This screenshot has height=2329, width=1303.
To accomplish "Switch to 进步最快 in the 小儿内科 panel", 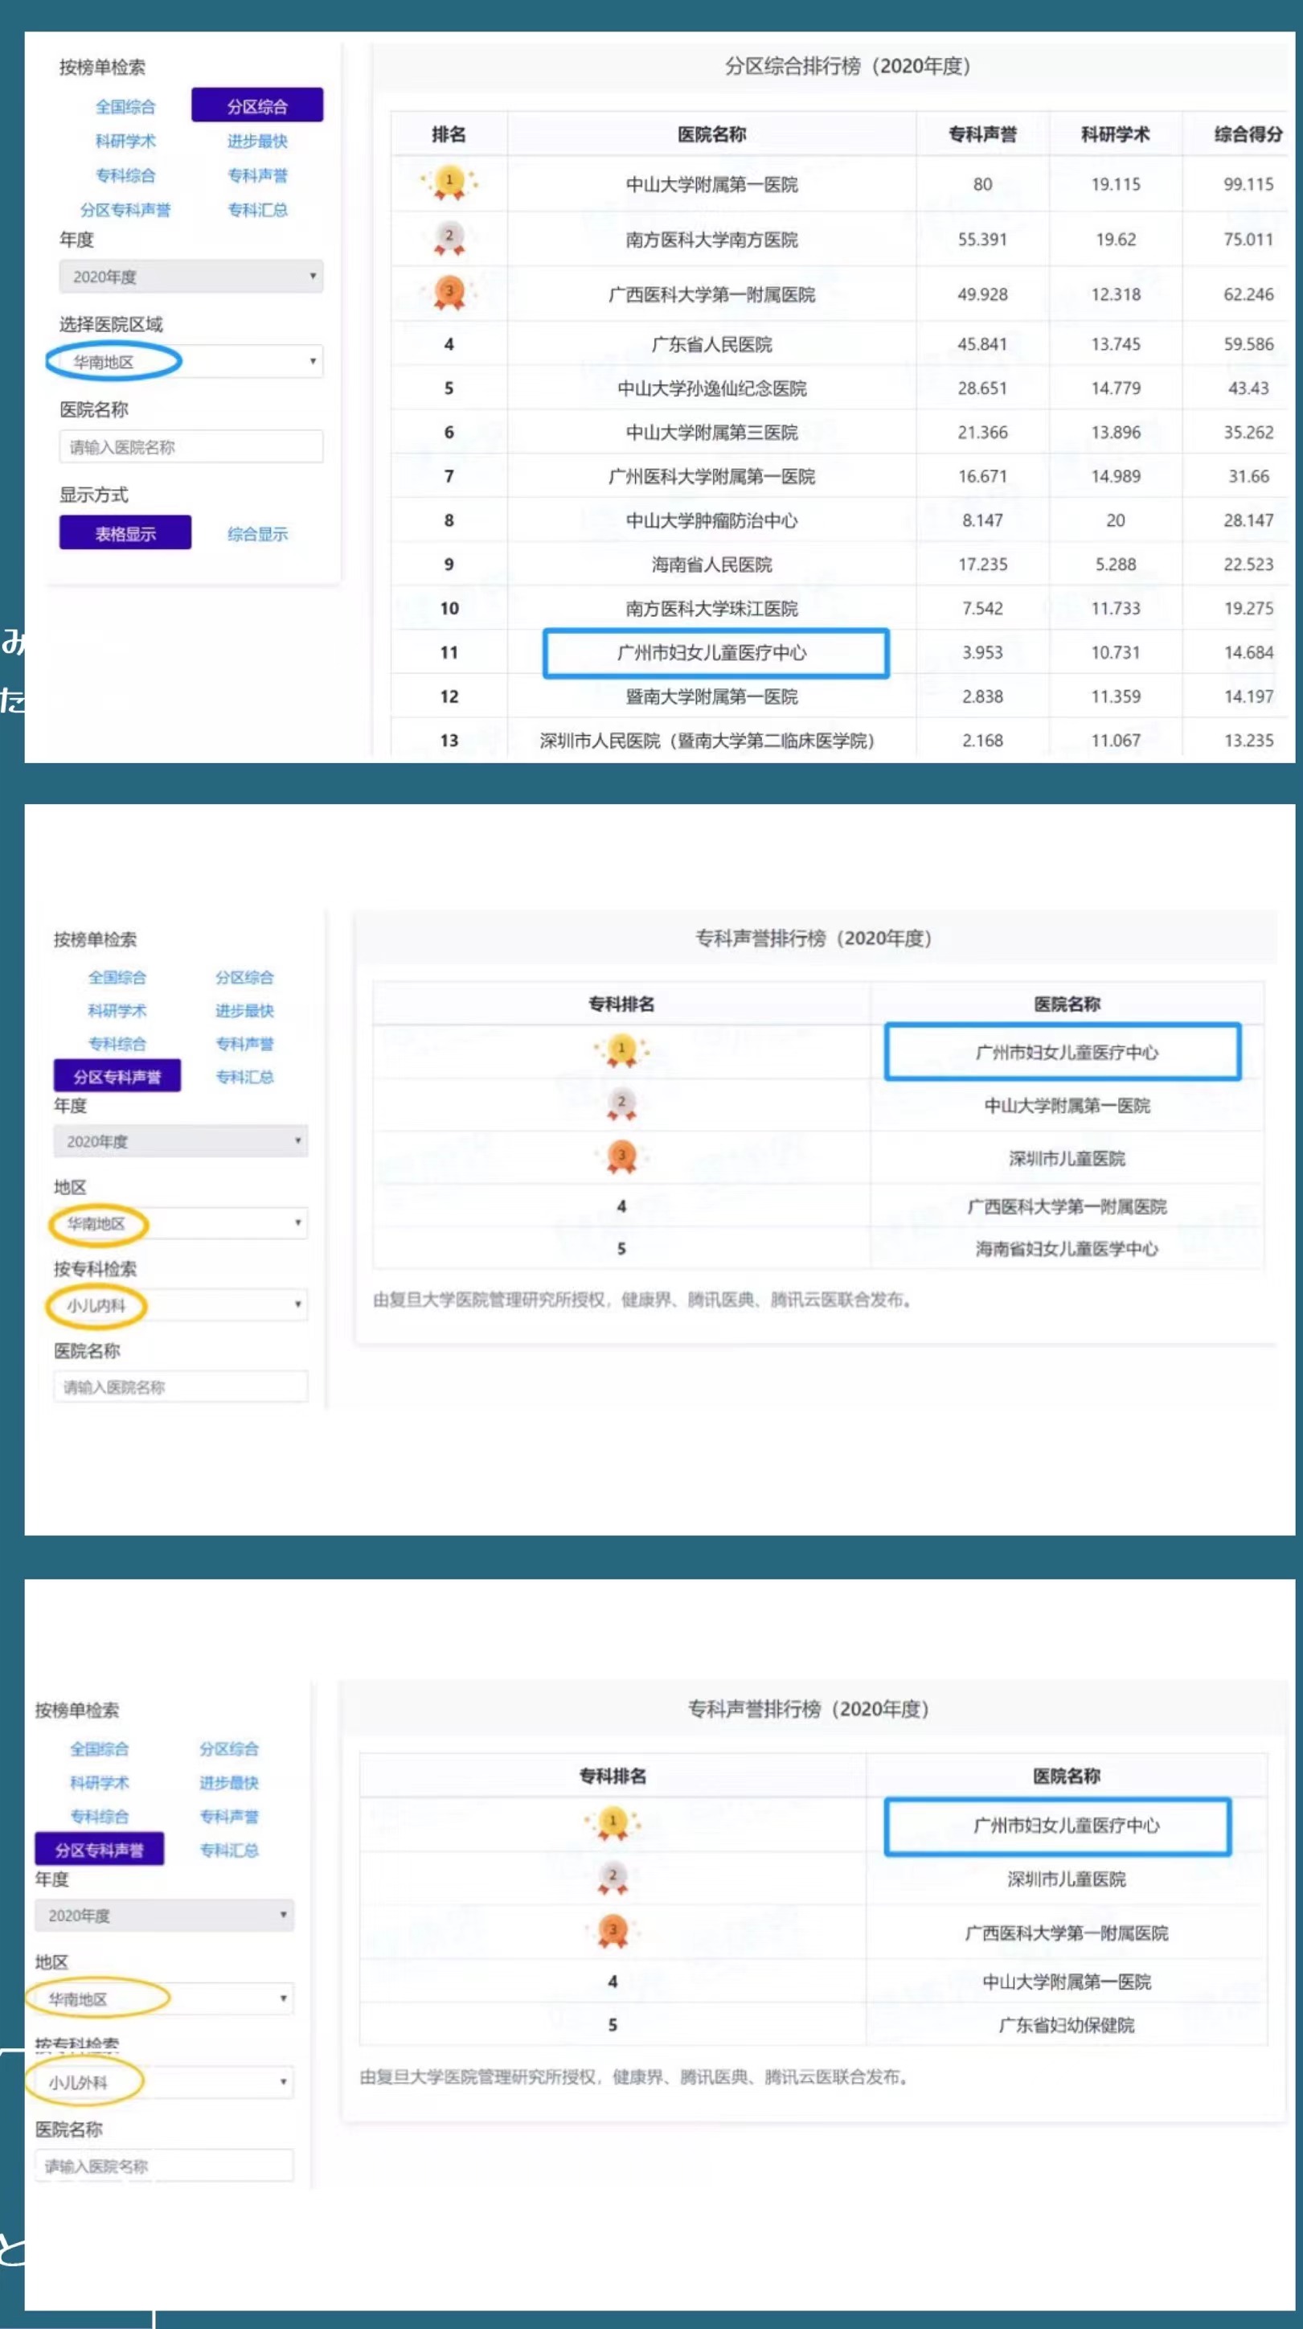I will (244, 1011).
